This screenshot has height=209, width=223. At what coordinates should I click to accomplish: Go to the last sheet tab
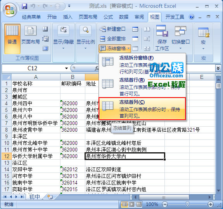click(x=22, y=197)
